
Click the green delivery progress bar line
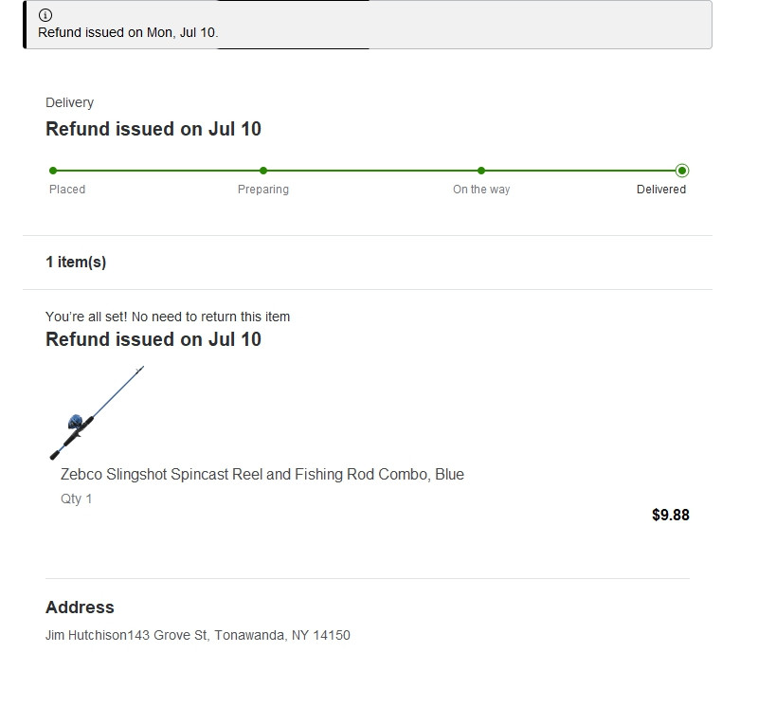(x=370, y=171)
